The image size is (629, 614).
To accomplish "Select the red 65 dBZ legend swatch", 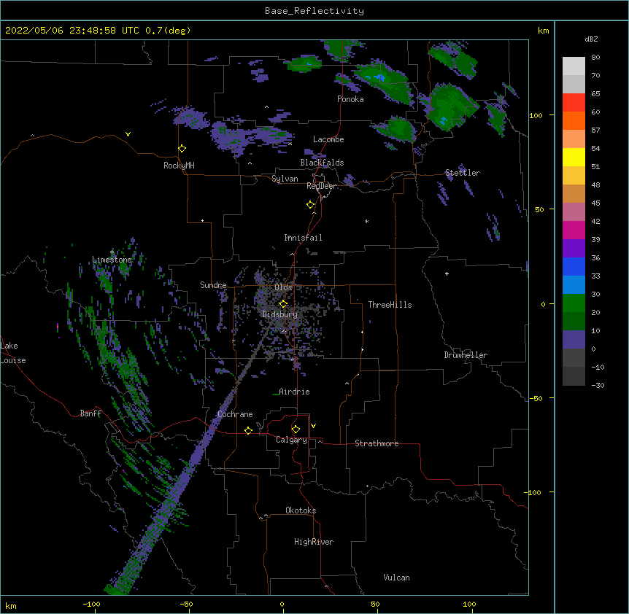I will tap(574, 103).
